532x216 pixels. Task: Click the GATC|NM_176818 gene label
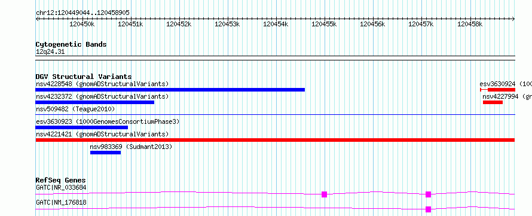[x=61, y=202]
